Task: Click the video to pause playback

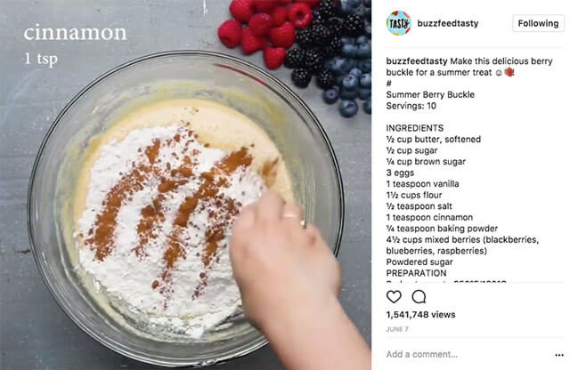Action: 186,185
